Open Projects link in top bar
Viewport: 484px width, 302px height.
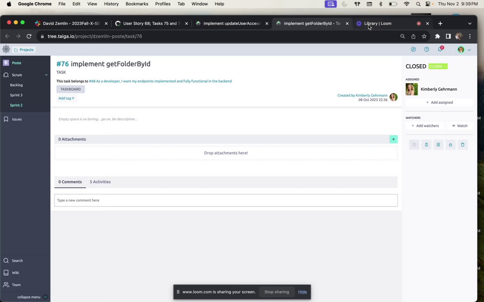(24, 50)
